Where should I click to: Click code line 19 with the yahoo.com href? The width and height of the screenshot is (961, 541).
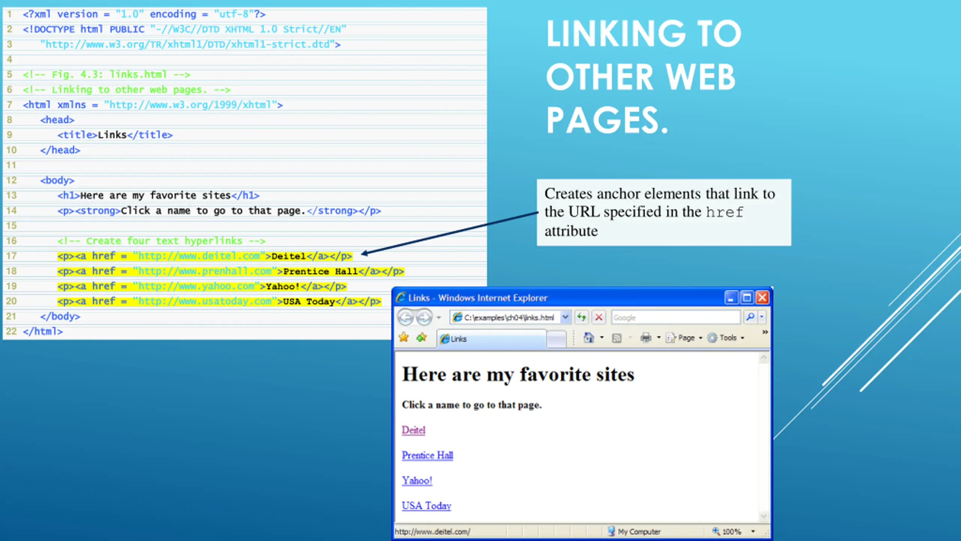202,286
